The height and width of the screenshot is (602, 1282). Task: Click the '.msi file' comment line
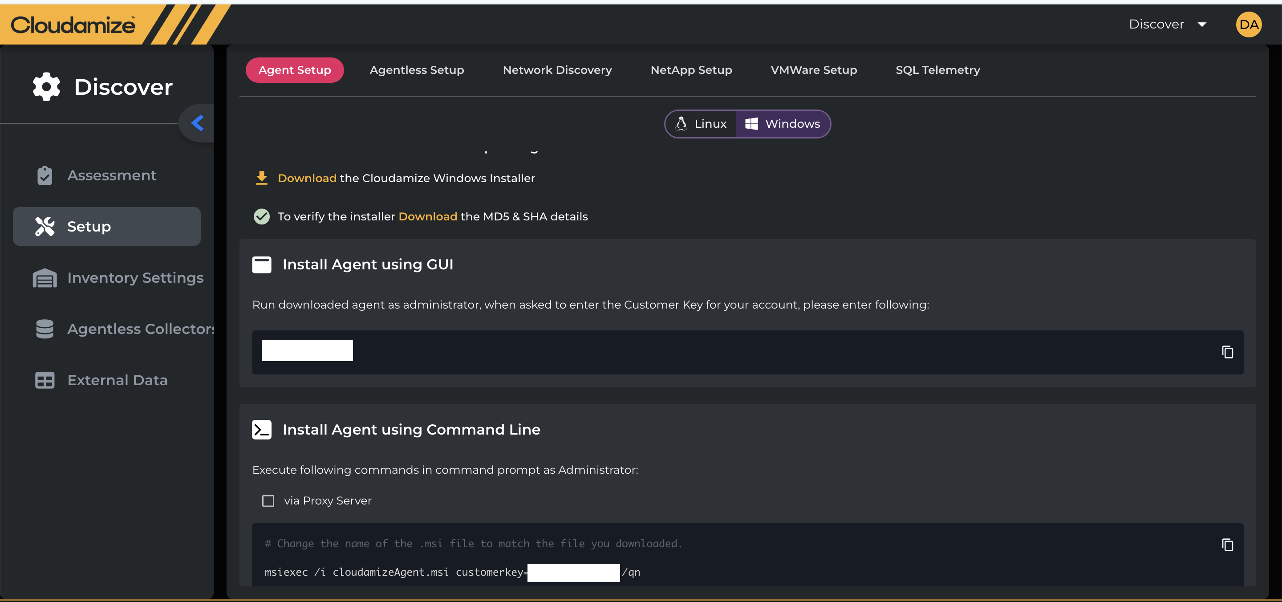[473, 544]
